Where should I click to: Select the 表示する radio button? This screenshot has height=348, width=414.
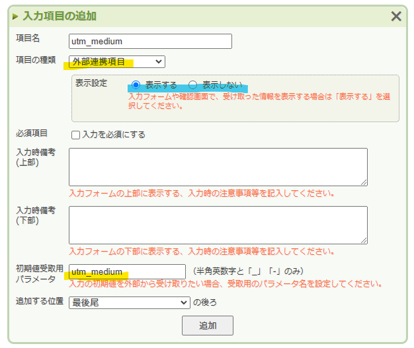tap(136, 85)
